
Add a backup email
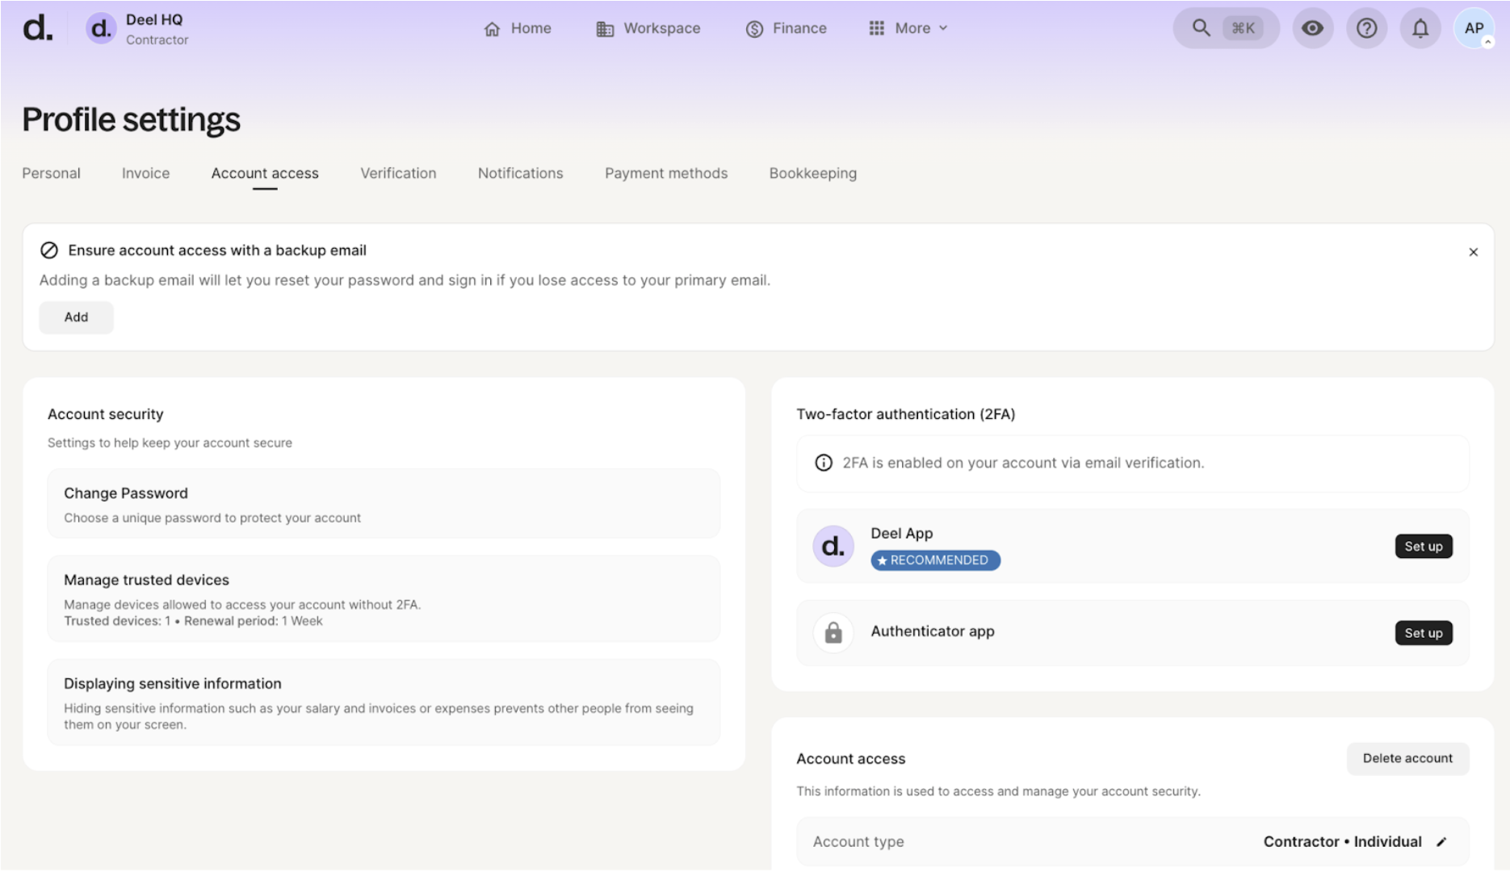click(76, 317)
